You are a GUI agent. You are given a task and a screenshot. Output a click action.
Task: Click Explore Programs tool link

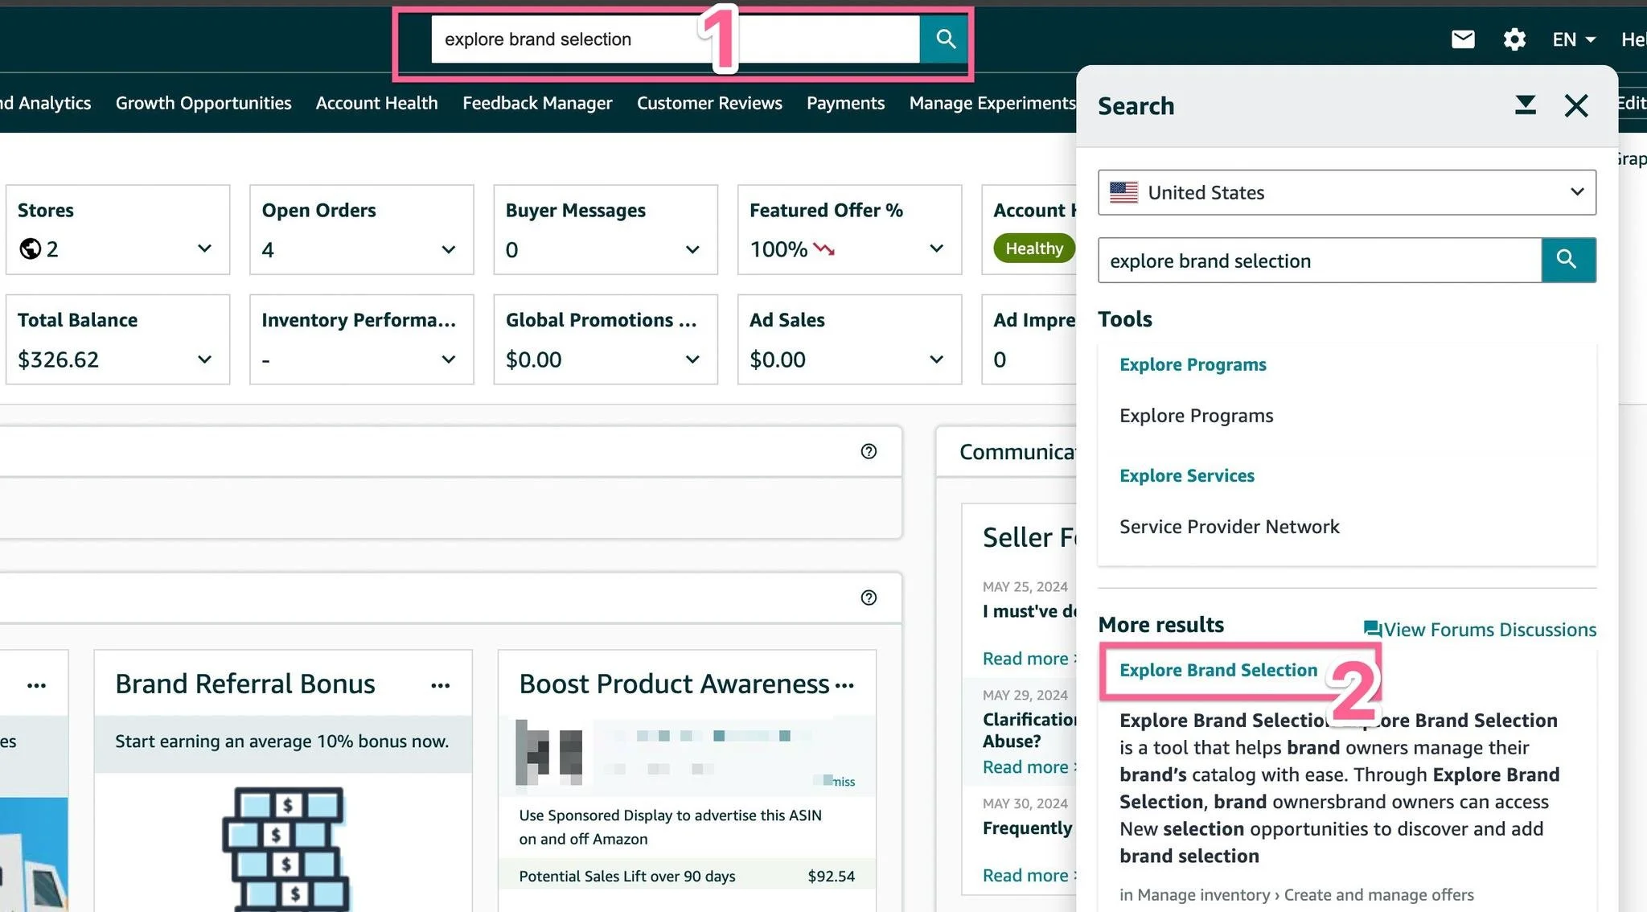(x=1193, y=364)
